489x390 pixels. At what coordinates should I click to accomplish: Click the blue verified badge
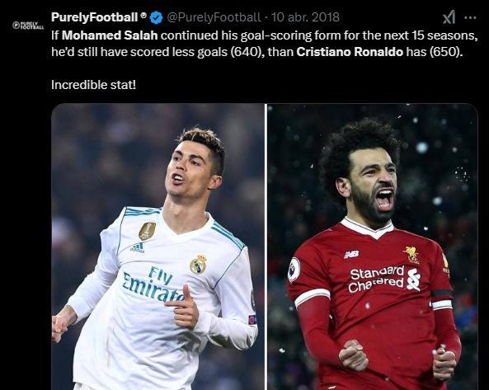[156, 17]
